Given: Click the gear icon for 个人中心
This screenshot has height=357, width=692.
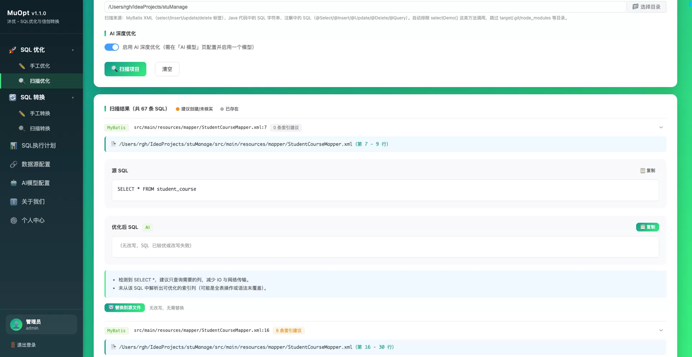Looking at the screenshot, I should (x=14, y=221).
